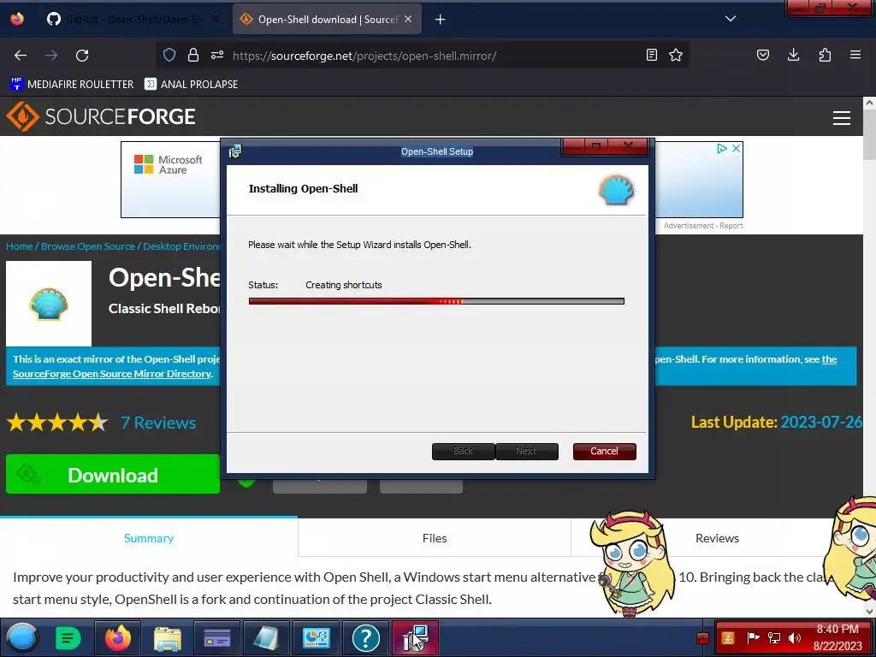The width and height of the screenshot is (876, 657).
Task: Open the Start menu orb
Action: tap(21, 637)
